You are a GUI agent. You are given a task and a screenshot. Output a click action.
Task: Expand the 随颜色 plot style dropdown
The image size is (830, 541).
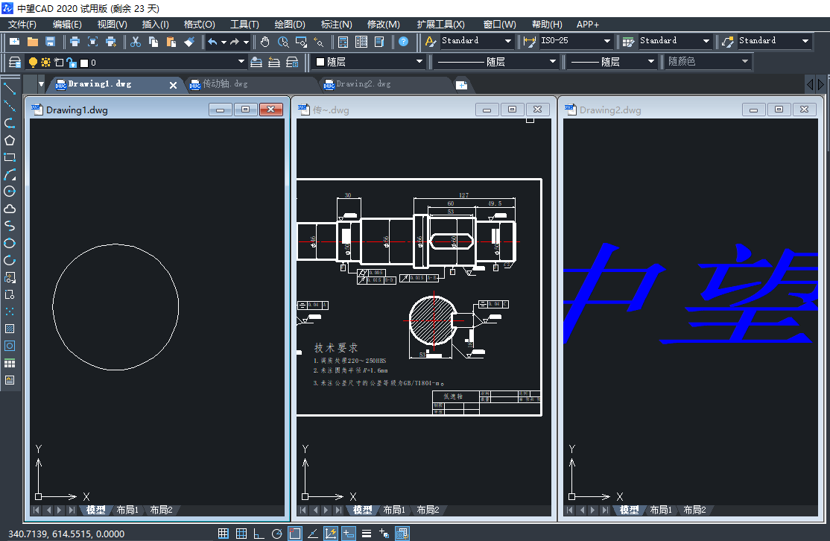point(745,63)
